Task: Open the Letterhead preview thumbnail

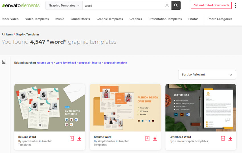Action: point(201,108)
